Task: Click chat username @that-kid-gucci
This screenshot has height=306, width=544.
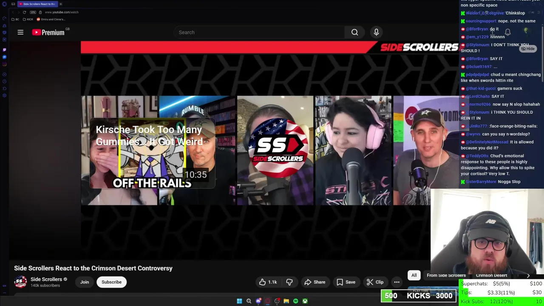Action: pos(481,88)
